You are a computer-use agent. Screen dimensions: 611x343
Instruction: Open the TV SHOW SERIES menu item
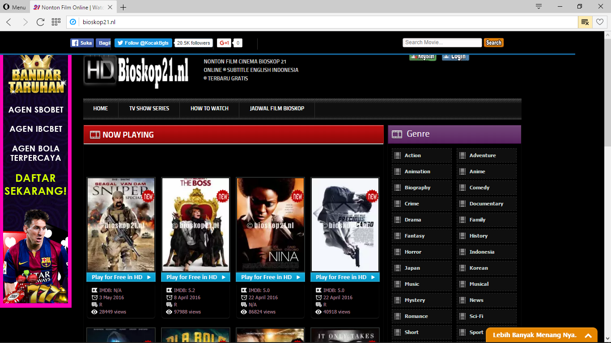pyautogui.click(x=149, y=109)
